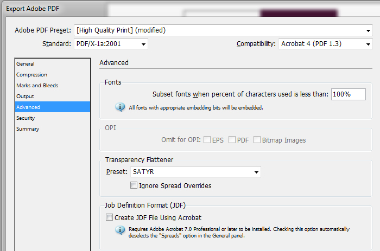Check the Bitmap Images OPI checkbox
Viewport: 380px width, 251px height.
(x=257, y=140)
